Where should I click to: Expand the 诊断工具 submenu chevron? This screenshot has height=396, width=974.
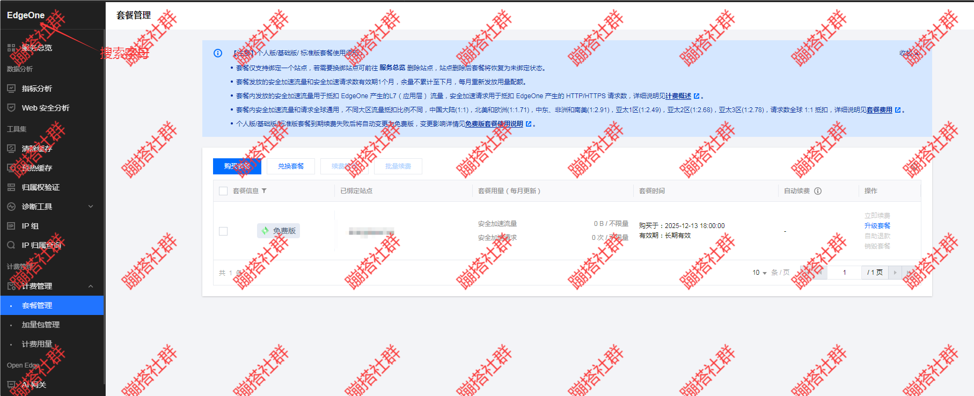click(91, 207)
